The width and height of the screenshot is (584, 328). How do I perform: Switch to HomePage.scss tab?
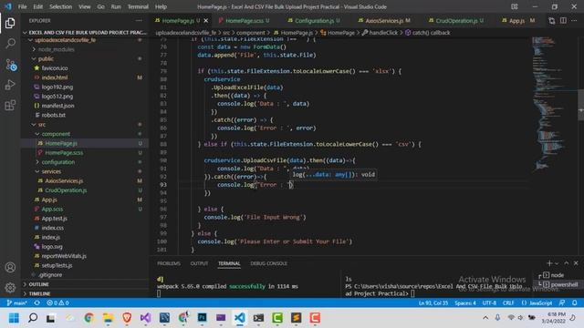click(x=244, y=20)
